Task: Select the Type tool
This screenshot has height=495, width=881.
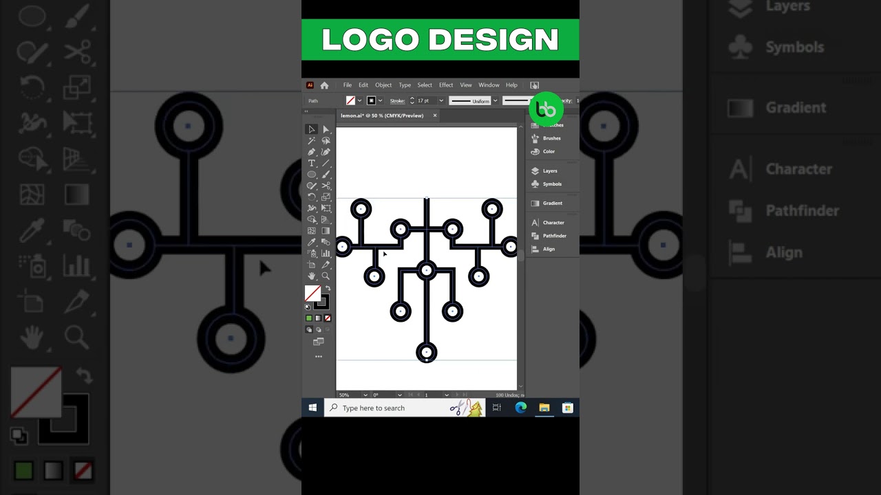Action: pyautogui.click(x=311, y=163)
